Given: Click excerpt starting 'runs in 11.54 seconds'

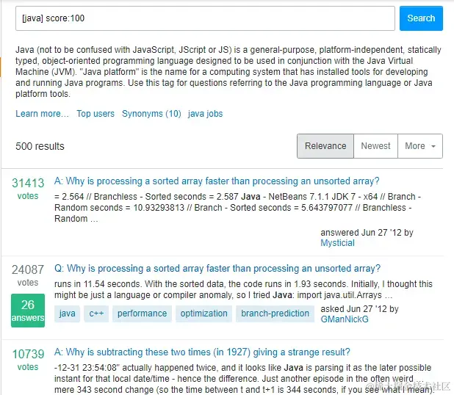Looking at the screenshot, I should 243,289.
